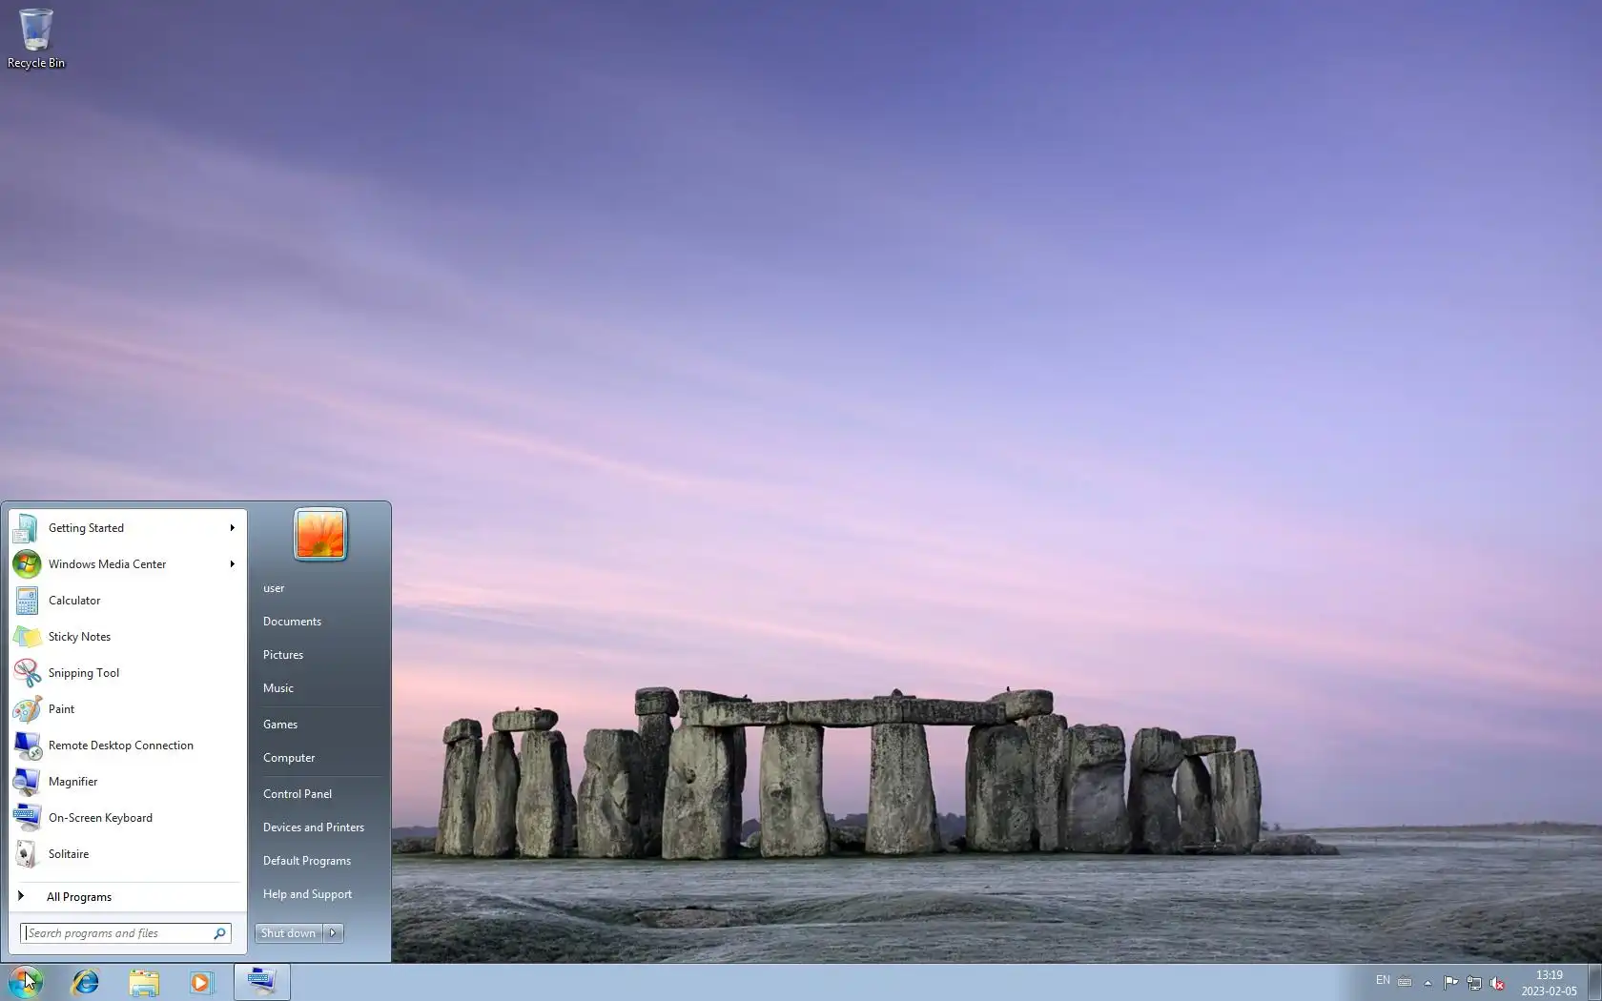Image resolution: width=1602 pixels, height=1001 pixels.
Task: Click the muted volume speaker icon
Action: tap(1497, 982)
